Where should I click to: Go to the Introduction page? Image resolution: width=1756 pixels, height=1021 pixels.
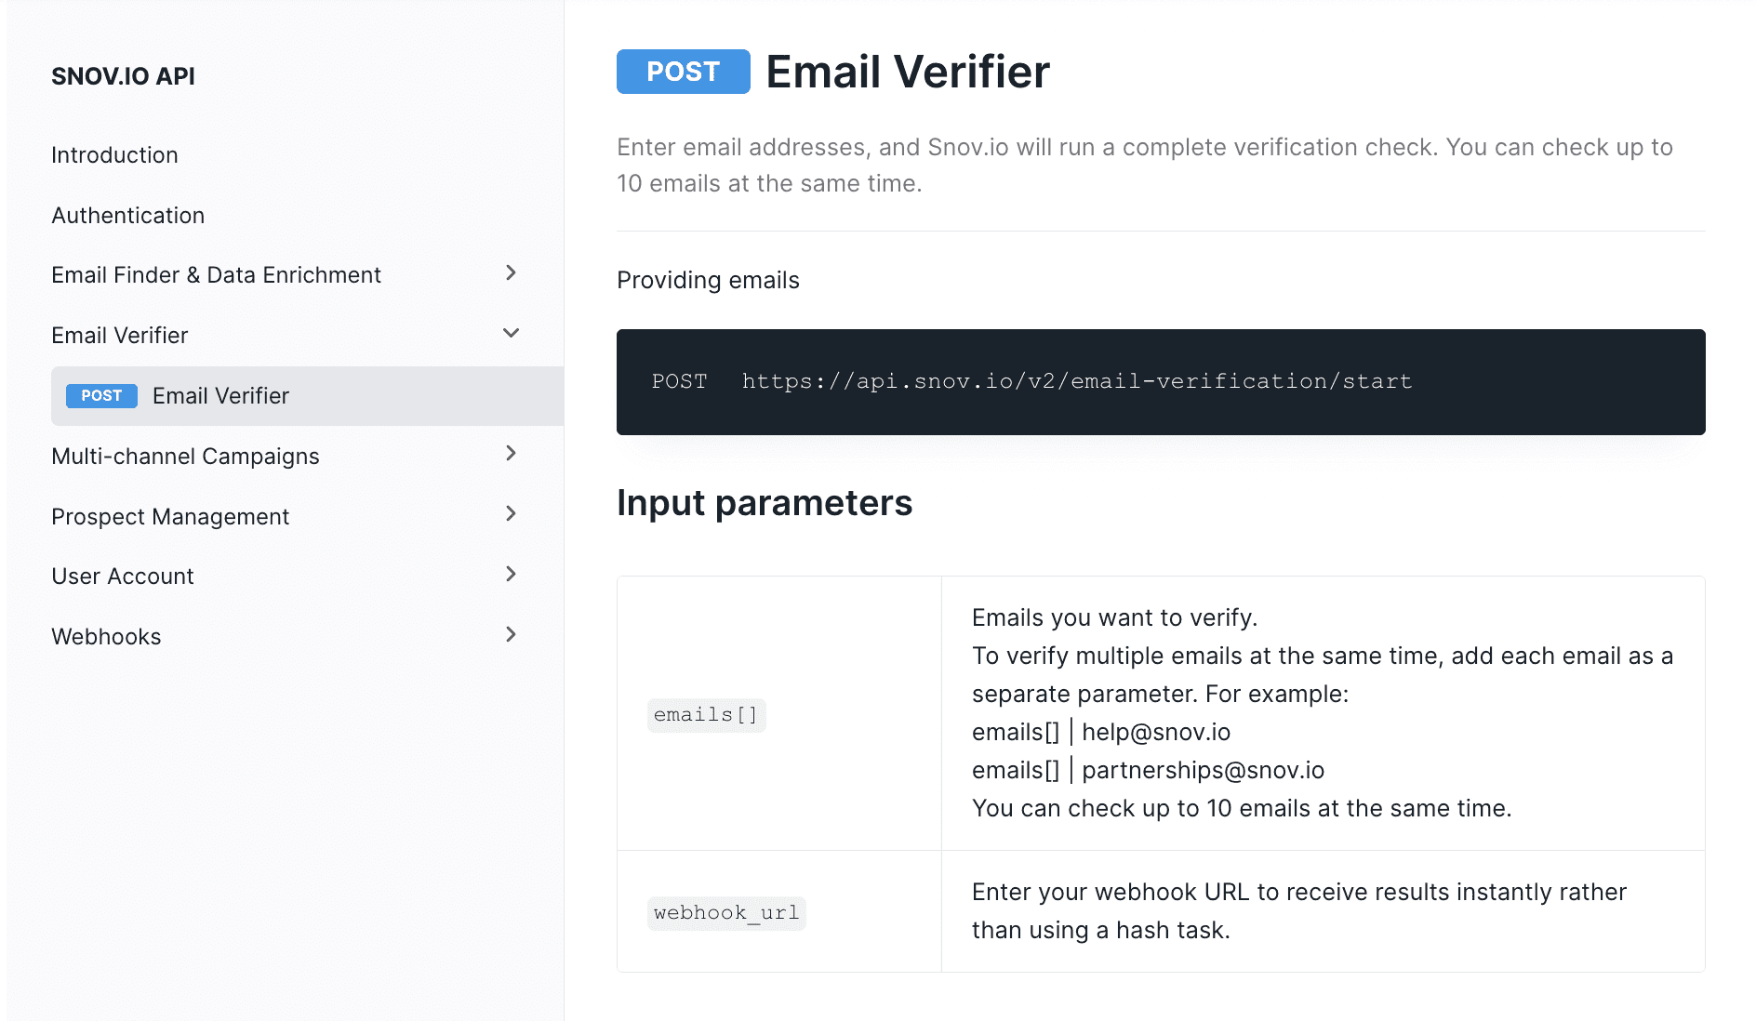tap(114, 155)
